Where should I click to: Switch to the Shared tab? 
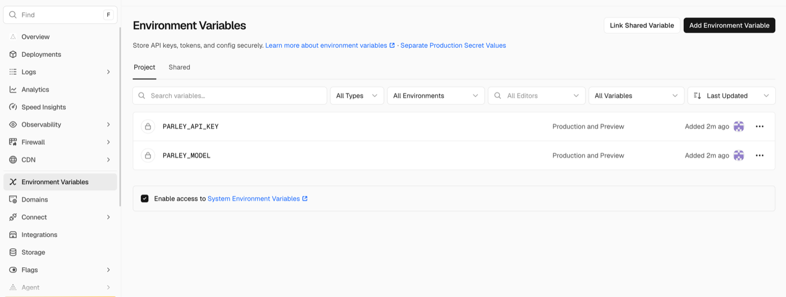click(180, 67)
